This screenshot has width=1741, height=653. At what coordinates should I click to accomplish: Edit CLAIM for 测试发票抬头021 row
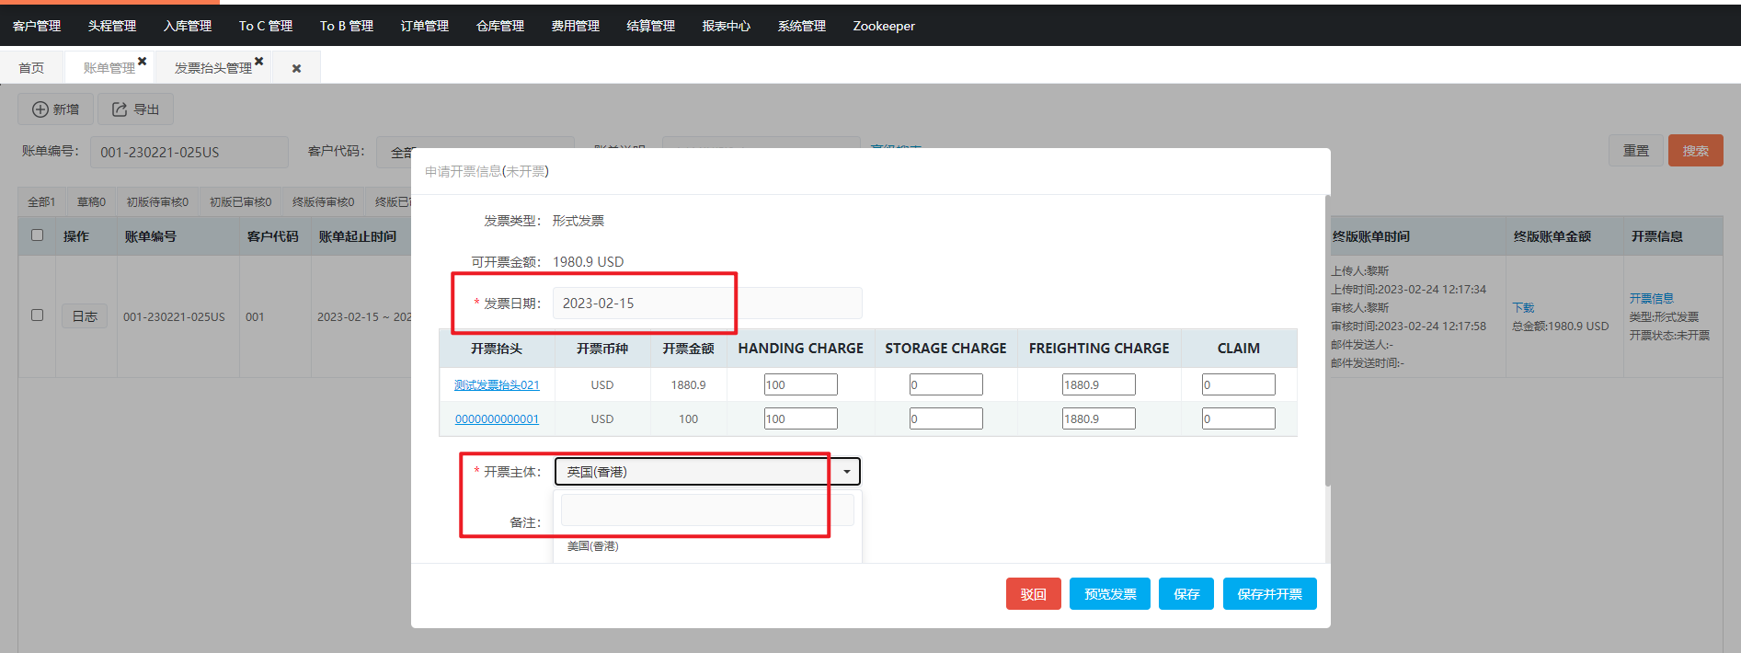coord(1238,384)
